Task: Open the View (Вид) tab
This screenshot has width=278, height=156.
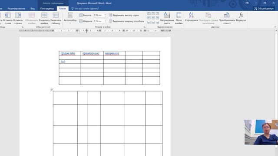Action: coord(33,9)
